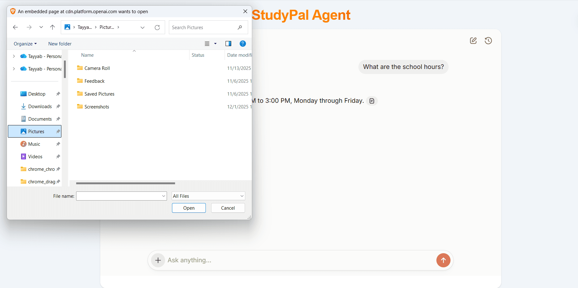The height and width of the screenshot is (288, 578).
Task: Click the pin icon beside Desktop
Action: click(58, 94)
